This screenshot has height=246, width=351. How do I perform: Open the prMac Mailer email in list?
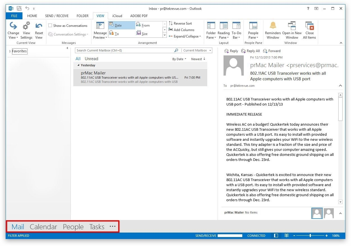pos(140,77)
